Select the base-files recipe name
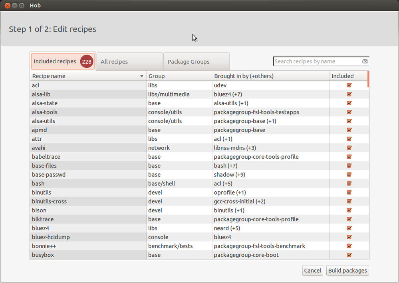This screenshot has width=399, height=283. (44, 166)
